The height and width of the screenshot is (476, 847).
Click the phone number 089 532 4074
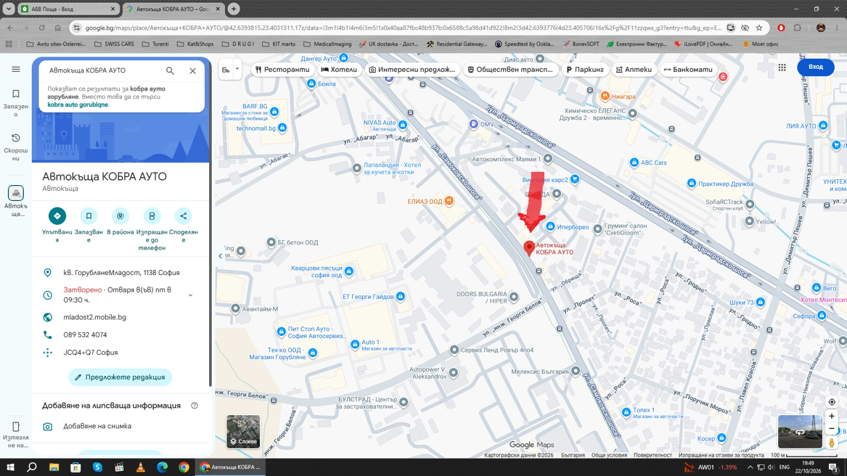[x=85, y=335]
